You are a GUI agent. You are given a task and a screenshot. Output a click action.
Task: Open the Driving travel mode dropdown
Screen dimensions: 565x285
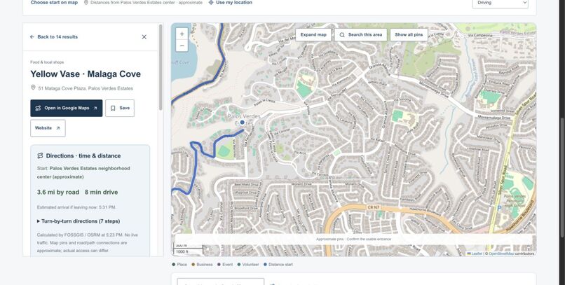501,3
